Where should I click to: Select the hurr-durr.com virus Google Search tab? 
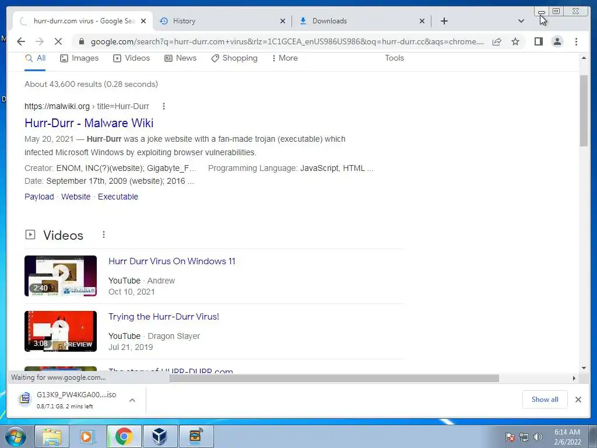click(x=83, y=21)
